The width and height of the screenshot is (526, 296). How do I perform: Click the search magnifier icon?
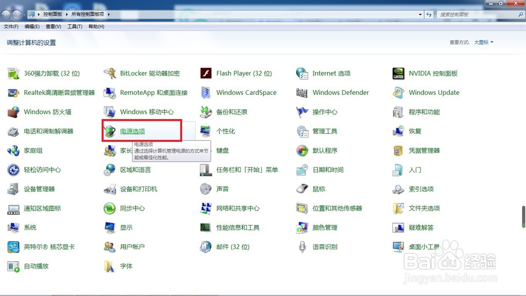pyautogui.click(x=521, y=14)
